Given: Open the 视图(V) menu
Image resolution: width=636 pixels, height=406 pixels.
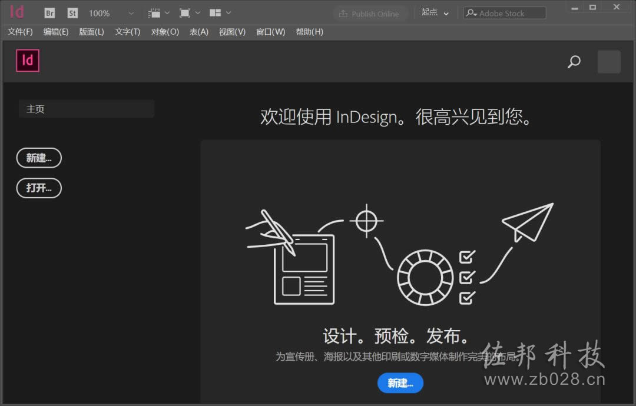Looking at the screenshot, I should (232, 32).
